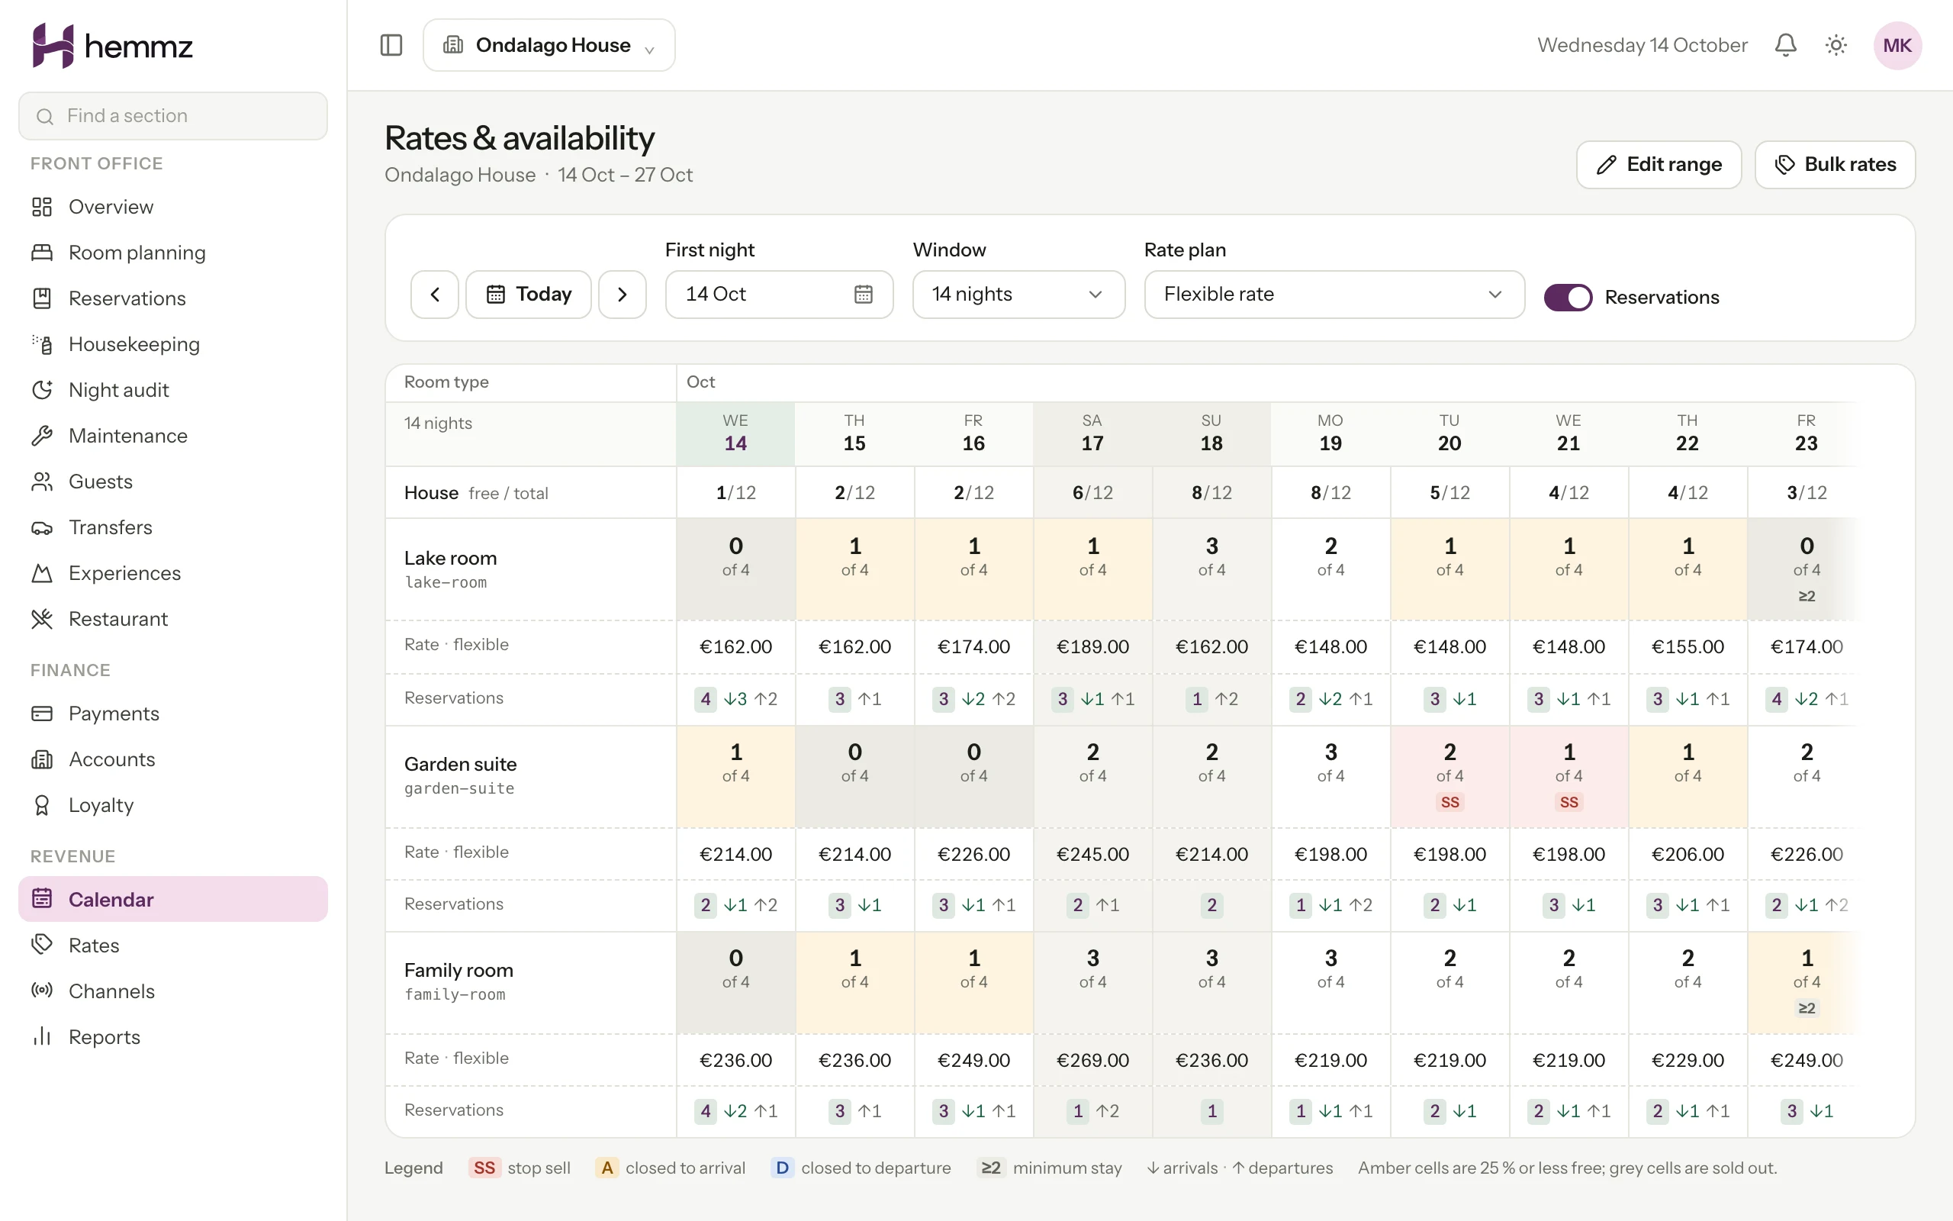This screenshot has height=1221, width=1953.
Task: Click the Reports bar chart icon
Action: pyautogui.click(x=42, y=1037)
